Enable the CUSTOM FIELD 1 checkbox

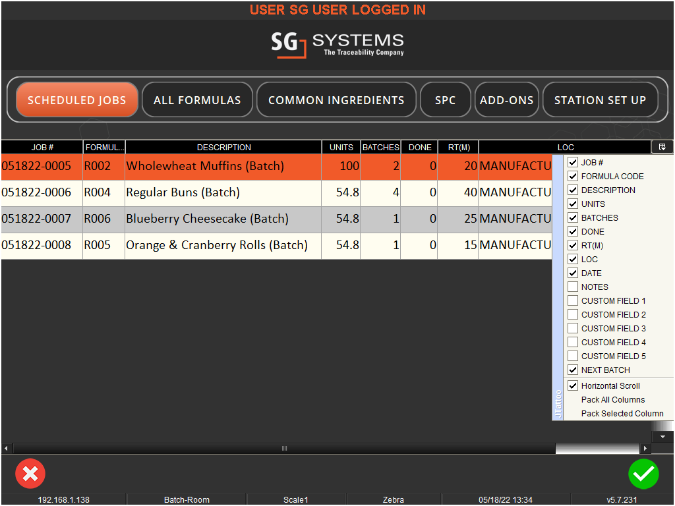[573, 300]
